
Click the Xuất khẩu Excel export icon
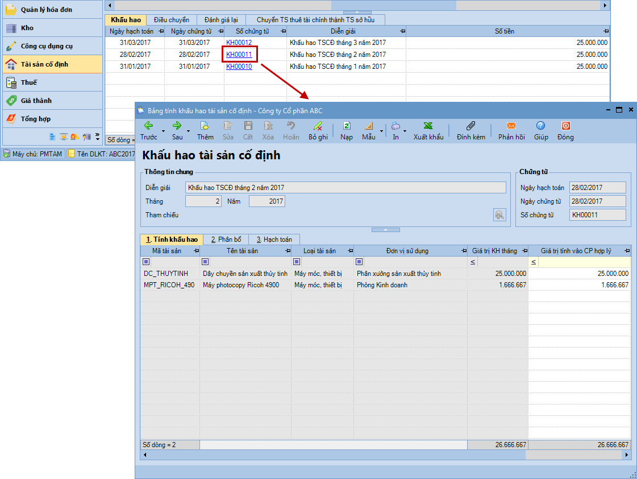pos(428,126)
